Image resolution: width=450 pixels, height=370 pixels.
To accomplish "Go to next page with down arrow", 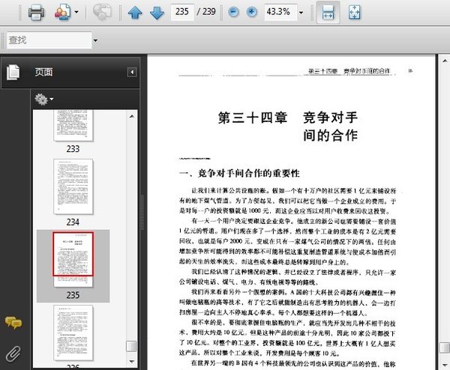I will point(156,12).
